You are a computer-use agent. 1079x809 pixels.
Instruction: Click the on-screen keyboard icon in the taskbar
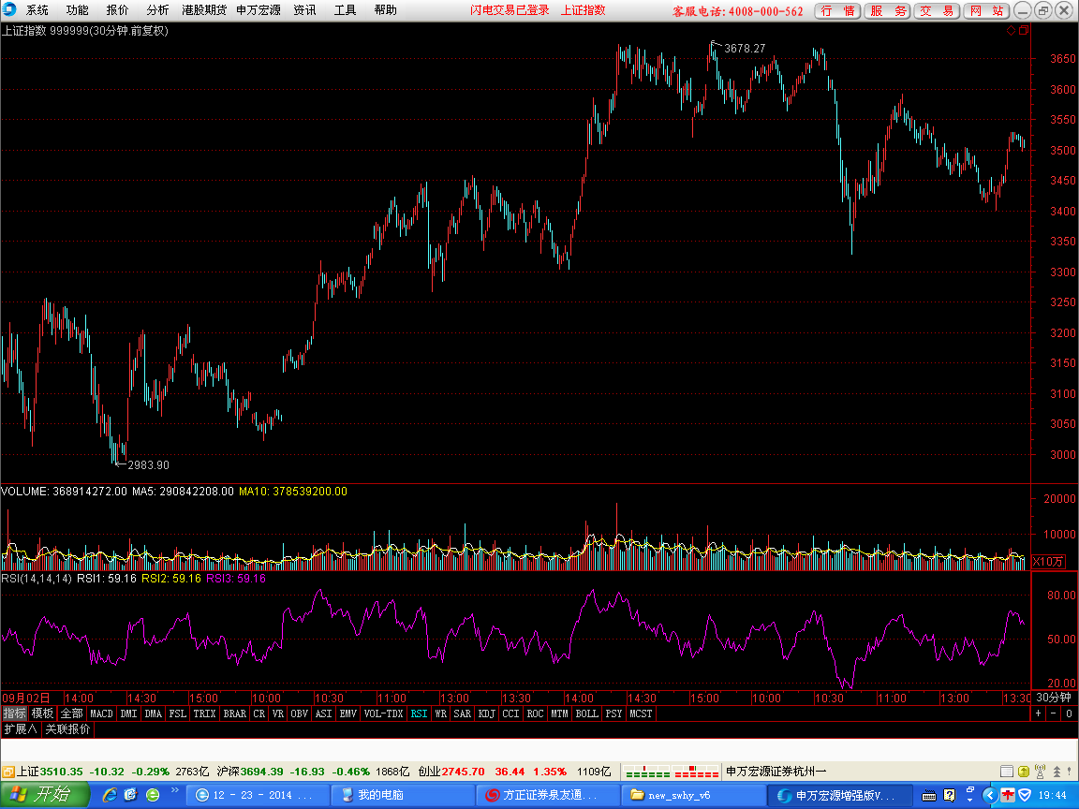[x=929, y=796]
